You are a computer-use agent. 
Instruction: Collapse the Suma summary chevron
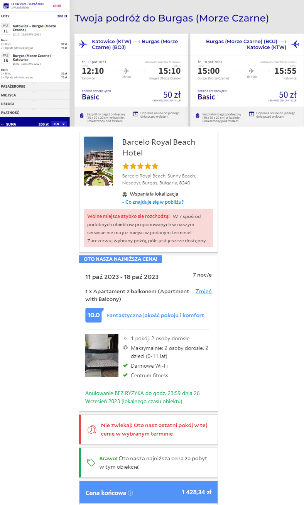coord(3,125)
